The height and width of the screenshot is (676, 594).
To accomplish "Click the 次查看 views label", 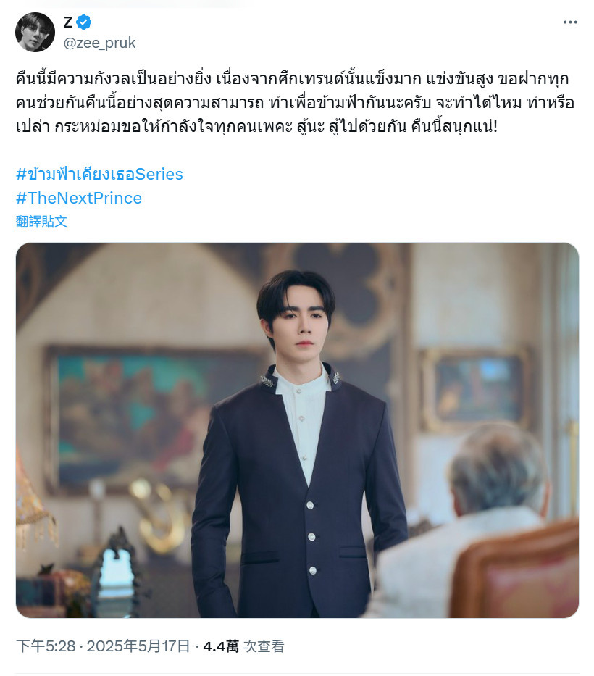I will [x=264, y=646].
